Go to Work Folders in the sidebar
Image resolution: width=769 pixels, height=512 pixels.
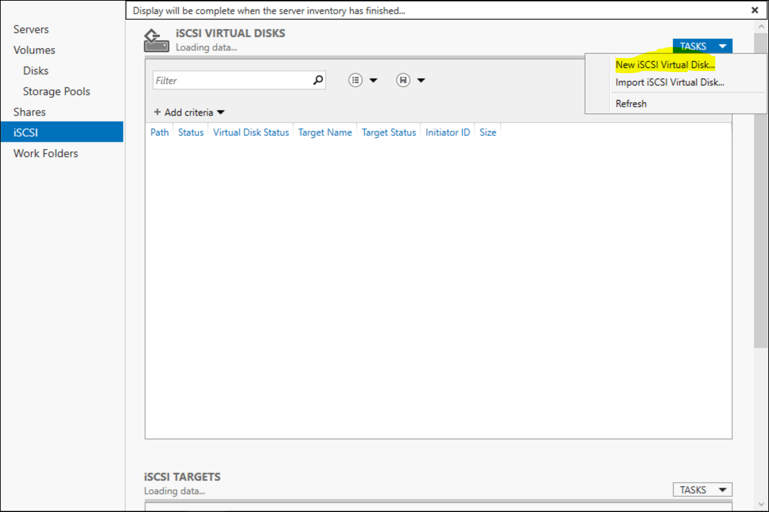coord(46,153)
